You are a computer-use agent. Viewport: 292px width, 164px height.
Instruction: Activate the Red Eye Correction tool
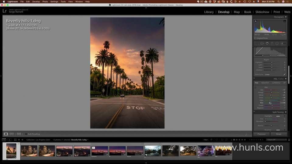coord(267,43)
